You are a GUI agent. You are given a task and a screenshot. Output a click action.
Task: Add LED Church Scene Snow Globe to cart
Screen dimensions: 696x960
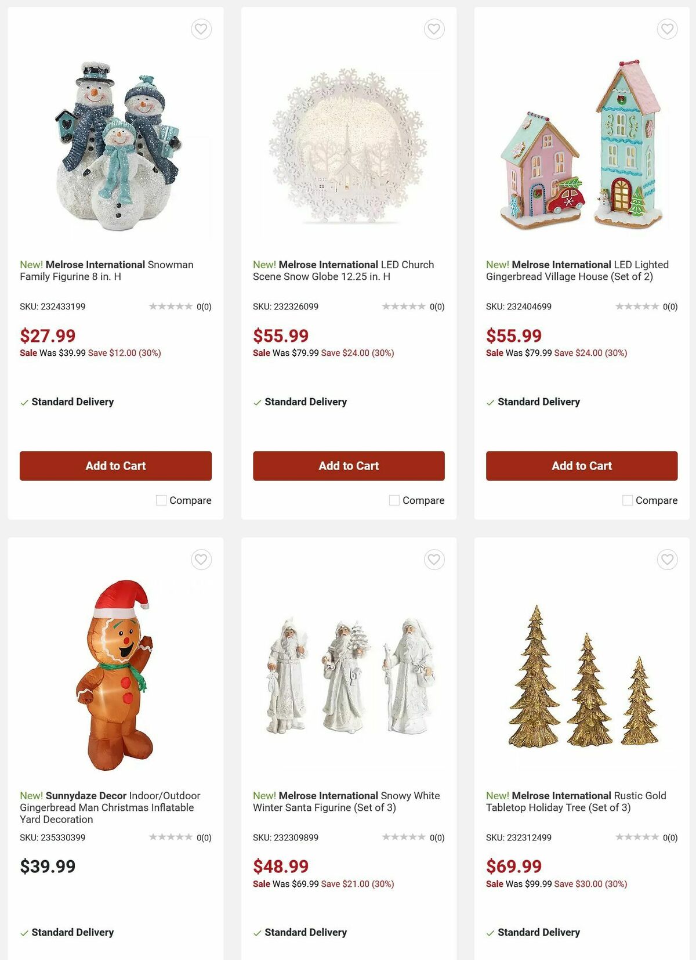click(x=349, y=466)
